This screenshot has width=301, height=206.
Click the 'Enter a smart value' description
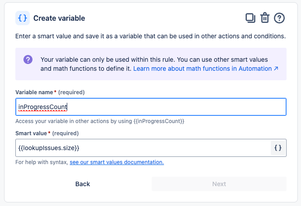click(150, 36)
